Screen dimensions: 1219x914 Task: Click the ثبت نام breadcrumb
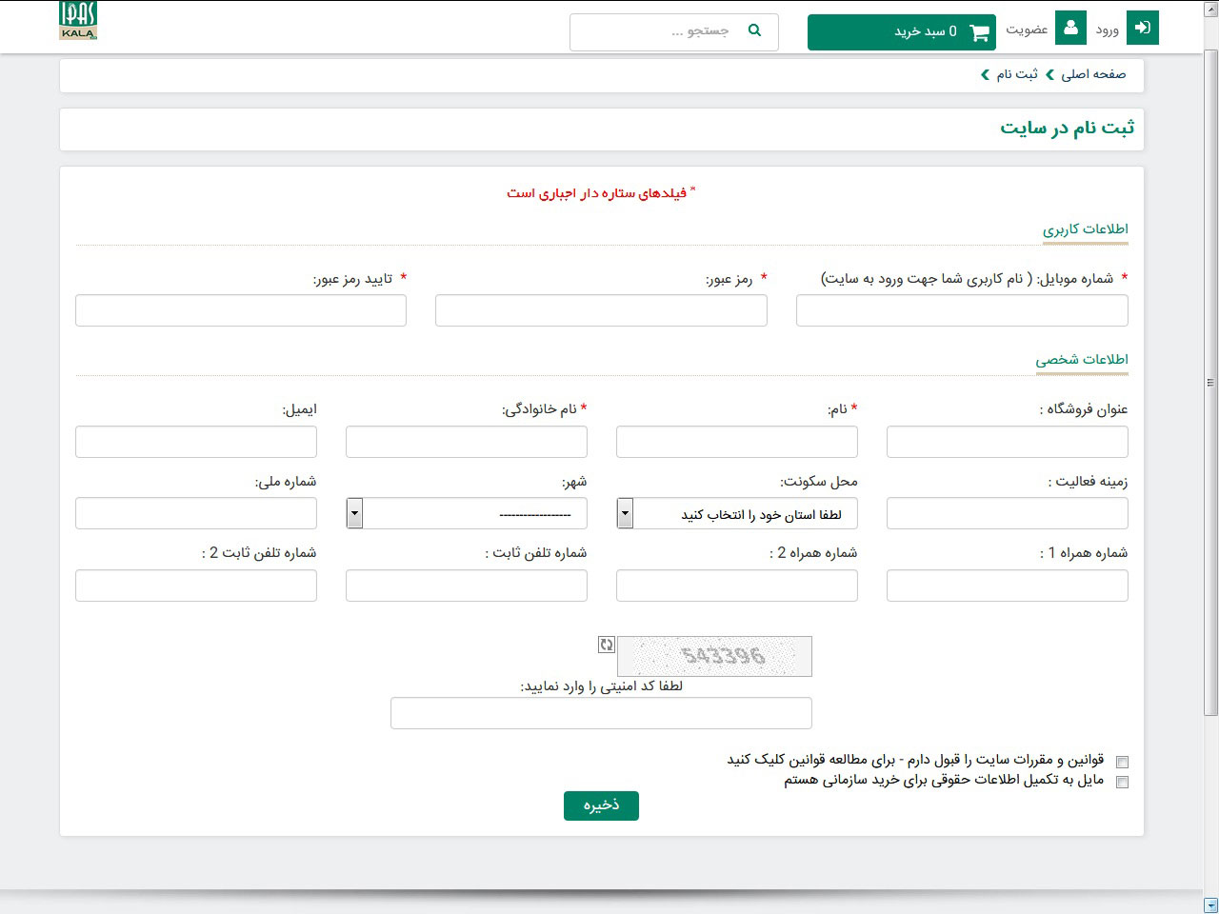1017,74
